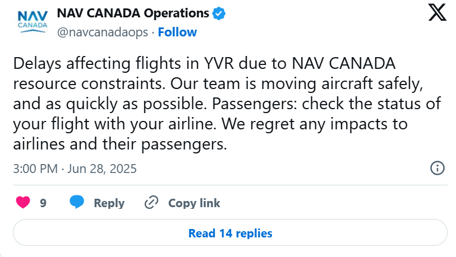
Task: Click the NAV CANADA profile avatar
Action: 33,23
